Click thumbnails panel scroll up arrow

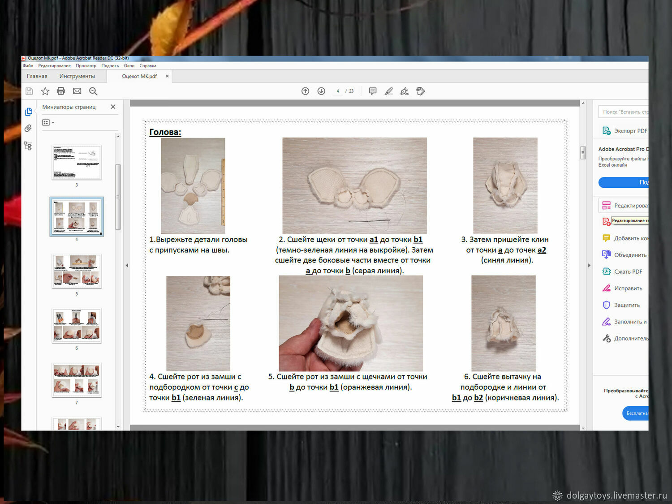[x=118, y=136]
